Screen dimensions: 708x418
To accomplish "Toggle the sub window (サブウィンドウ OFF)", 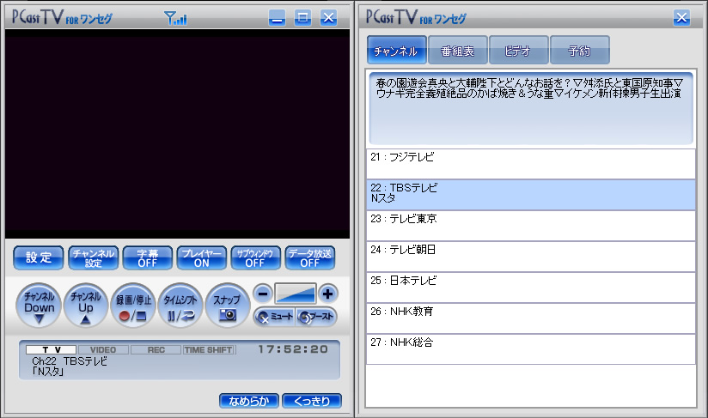I will click(x=255, y=257).
